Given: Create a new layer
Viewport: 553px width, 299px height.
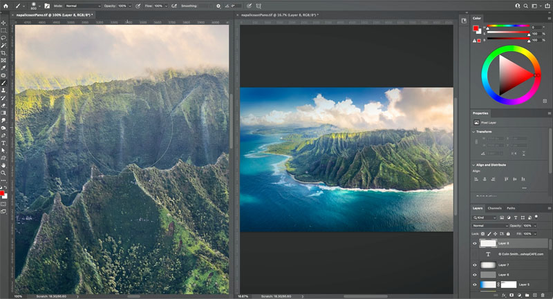Looking at the screenshot, I should (534, 295).
